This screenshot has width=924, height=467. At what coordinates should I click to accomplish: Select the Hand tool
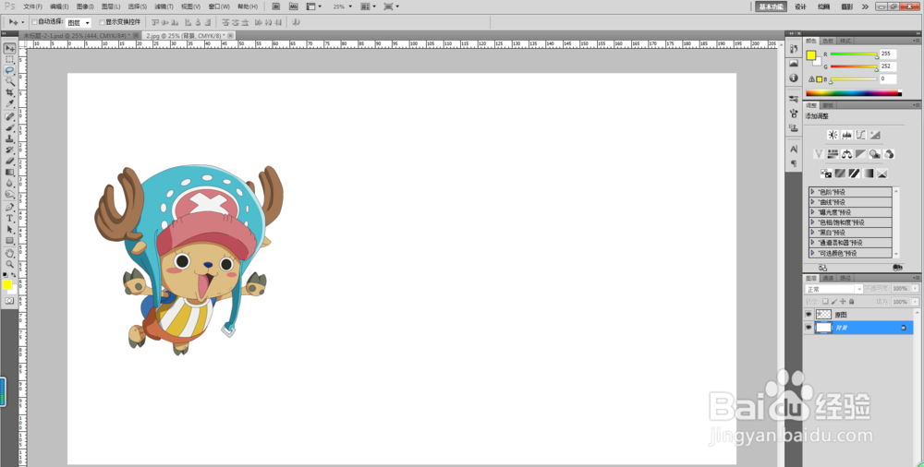point(9,253)
